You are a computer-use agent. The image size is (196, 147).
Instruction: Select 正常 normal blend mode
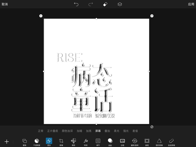[x=40, y=131]
